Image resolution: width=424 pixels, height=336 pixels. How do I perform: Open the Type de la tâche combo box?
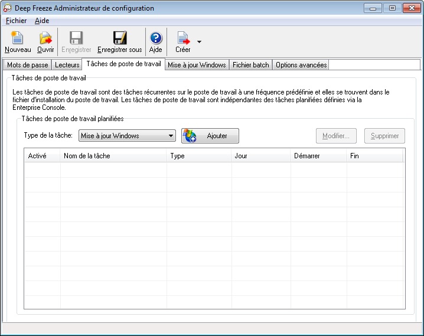point(127,136)
